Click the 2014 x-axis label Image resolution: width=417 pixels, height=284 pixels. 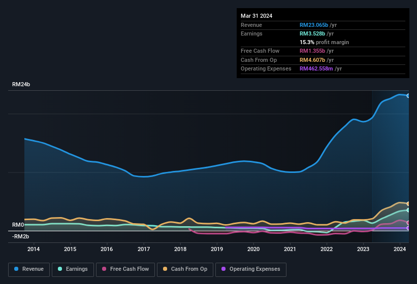pyautogui.click(x=34, y=249)
